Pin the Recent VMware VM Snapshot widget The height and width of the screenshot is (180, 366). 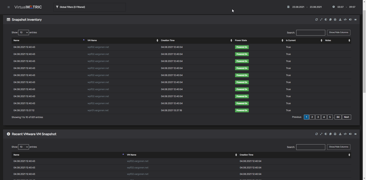pyautogui.click(x=356, y=134)
